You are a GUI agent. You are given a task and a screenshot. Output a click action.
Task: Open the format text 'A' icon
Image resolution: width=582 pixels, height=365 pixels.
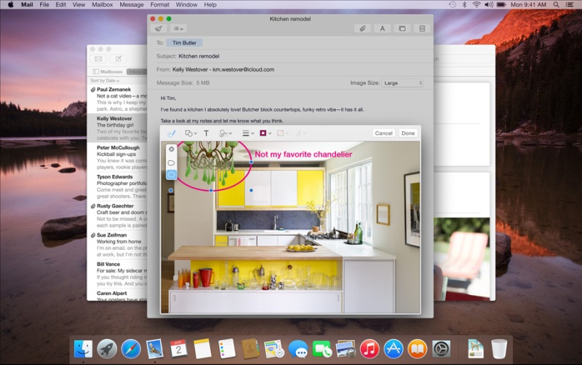point(383,28)
